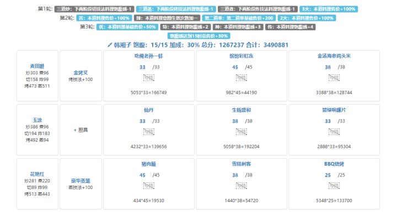The image size is (397, 216).
Task: Click the 2火 售价+100% tag
Action: pyautogui.click(x=307, y=18)
